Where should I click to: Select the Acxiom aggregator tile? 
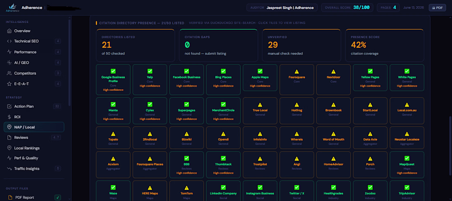pyautogui.click(x=113, y=164)
